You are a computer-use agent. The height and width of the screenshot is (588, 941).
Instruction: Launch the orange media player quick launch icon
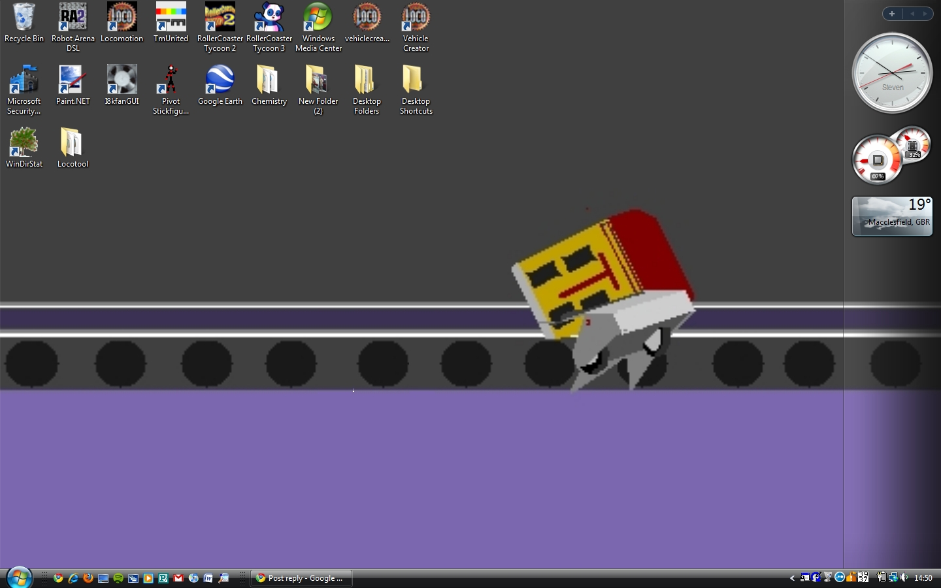148,578
